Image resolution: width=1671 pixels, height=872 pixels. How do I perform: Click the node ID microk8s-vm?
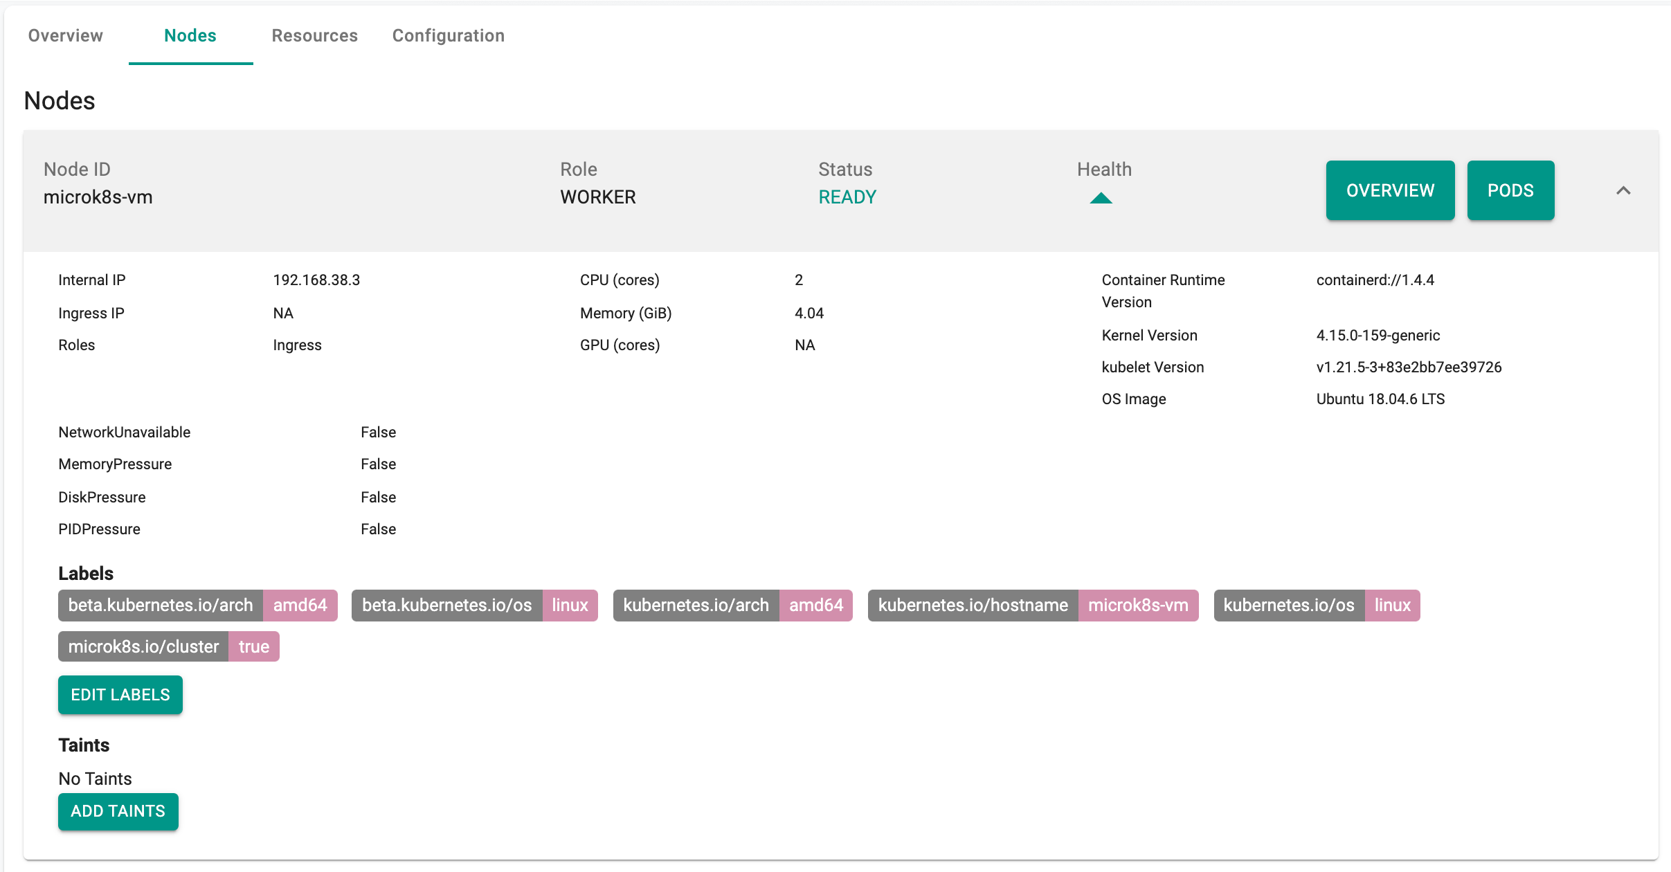pos(98,197)
